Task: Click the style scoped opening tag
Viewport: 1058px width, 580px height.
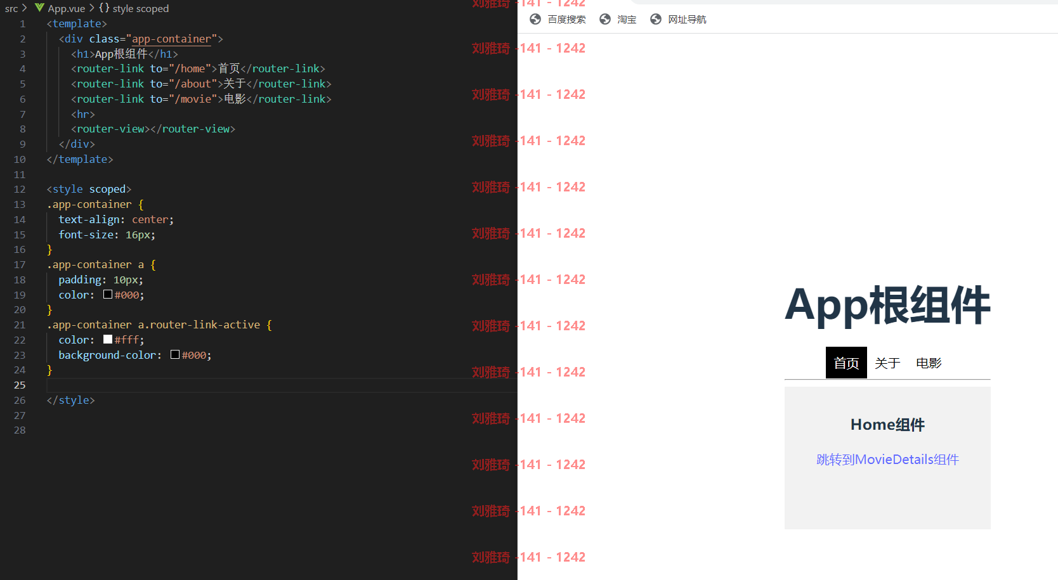Action: point(89,189)
